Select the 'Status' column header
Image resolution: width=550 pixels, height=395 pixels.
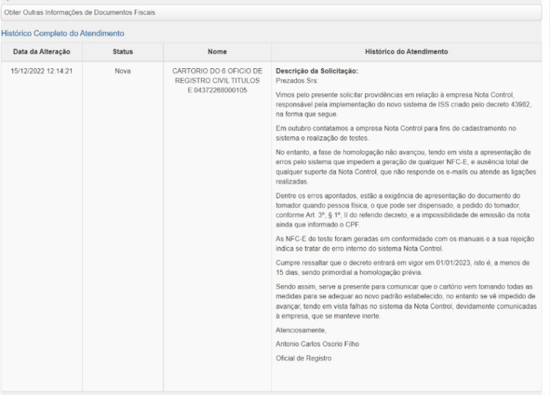click(x=122, y=52)
